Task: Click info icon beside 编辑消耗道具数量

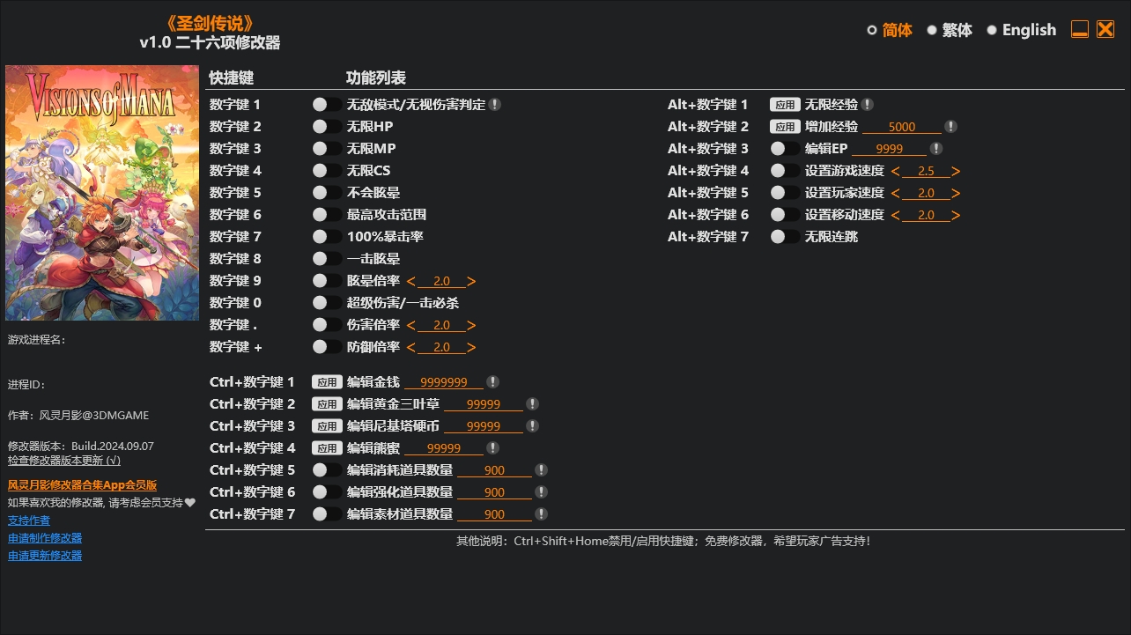Action: click(542, 470)
